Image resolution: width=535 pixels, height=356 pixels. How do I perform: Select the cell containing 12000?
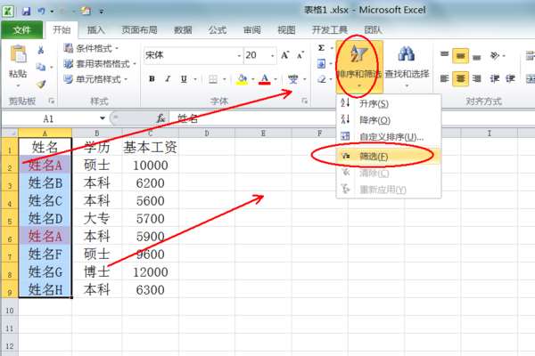click(x=151, y=271)
